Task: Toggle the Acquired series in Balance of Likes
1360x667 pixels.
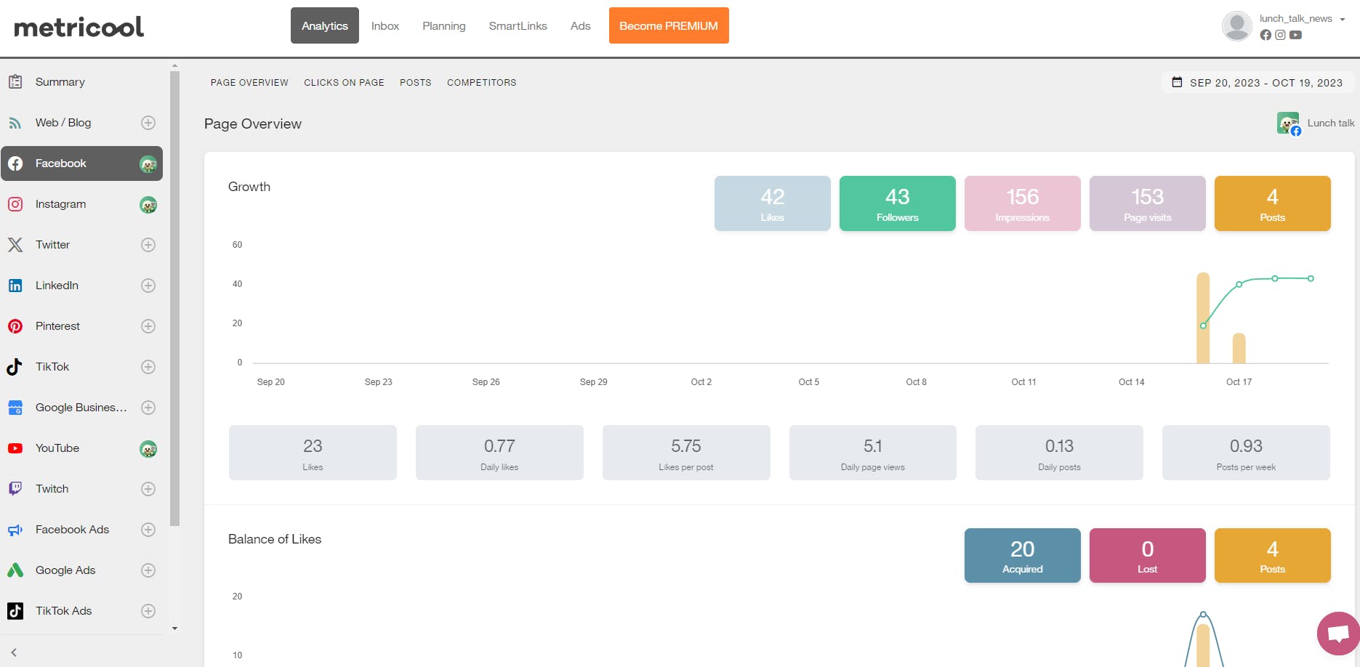Action: click(1022, 556)
